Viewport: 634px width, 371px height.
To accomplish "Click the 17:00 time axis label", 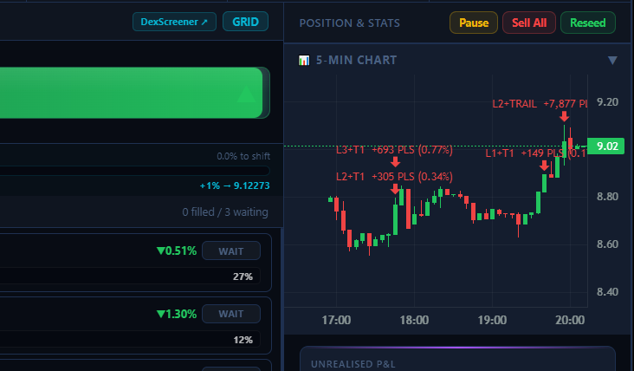I will coord(336,320).
